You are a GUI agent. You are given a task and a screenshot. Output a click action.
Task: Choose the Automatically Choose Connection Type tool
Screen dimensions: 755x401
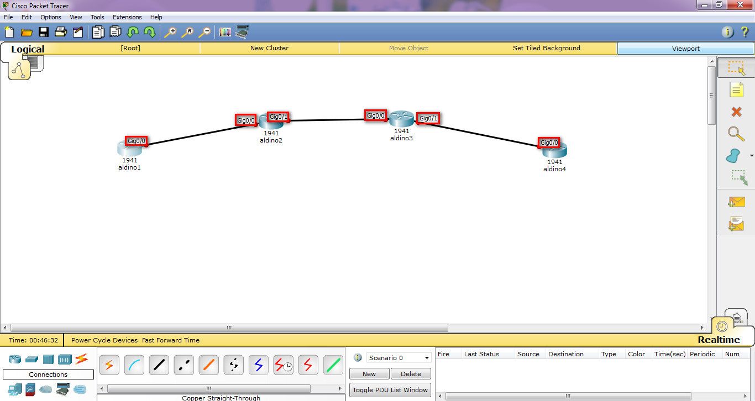(109, 365)
